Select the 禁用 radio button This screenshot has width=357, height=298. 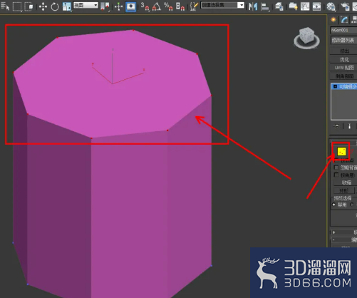click(334, 205)
